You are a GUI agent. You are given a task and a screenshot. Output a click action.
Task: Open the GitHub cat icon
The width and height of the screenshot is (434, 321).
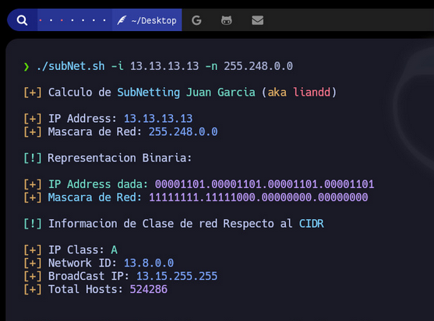[x=227, y=20]
